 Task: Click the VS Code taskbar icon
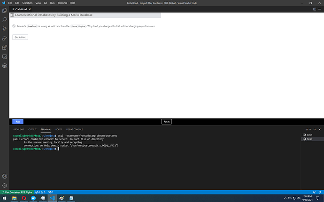[x=52, y=198]
